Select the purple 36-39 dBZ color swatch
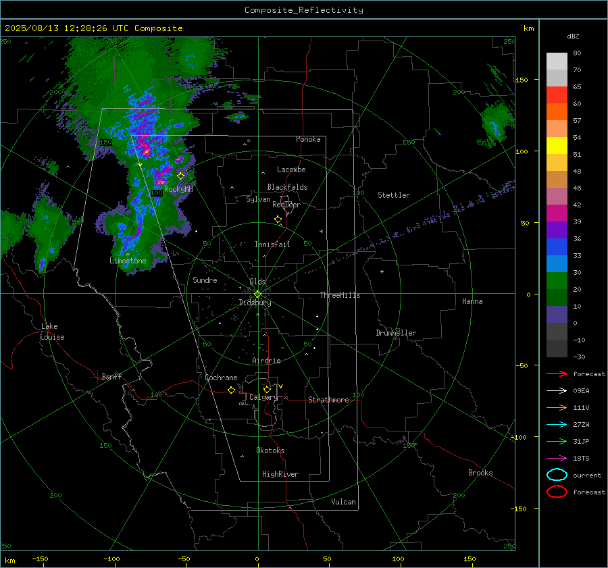 (557, 230)
